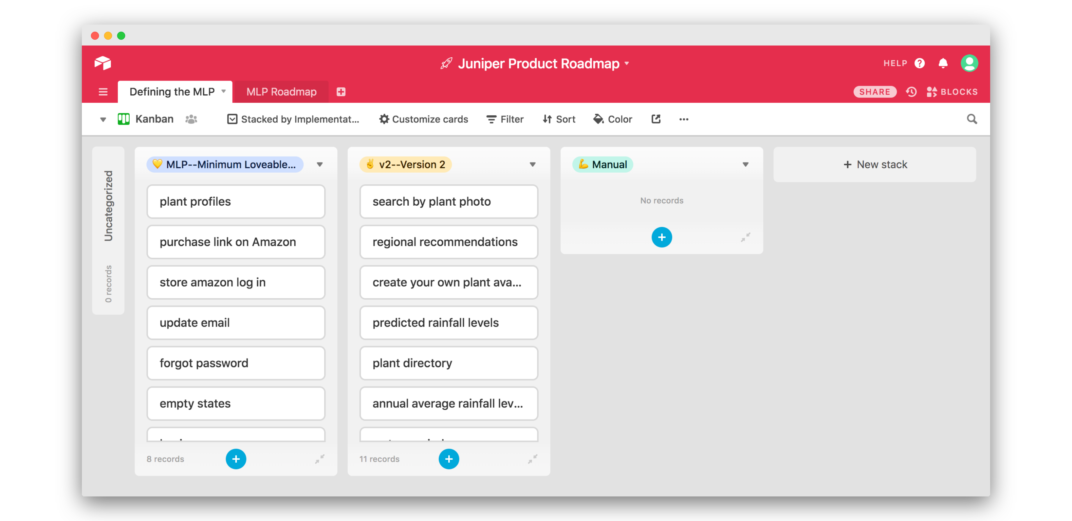This screenshot has height=521, width=1072.
Task: Click the Kanban view name
Action: [x=154, y=120]
